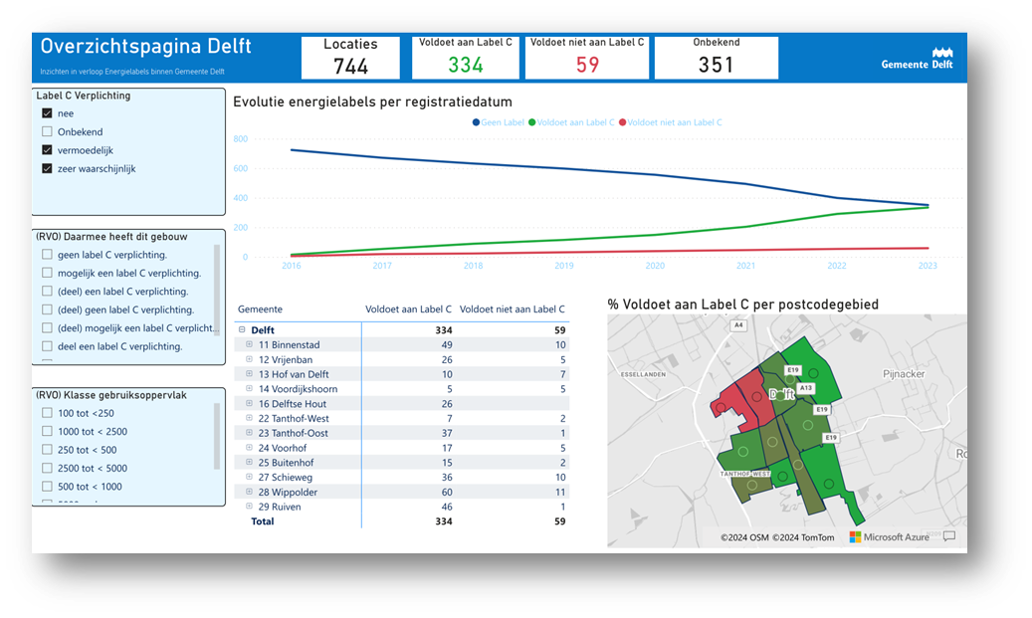Click scrollbar in 'Daarmee heeft dit gebouw' slicer
This screenshot has height=618, width=1032.
pyautogui.click(x=217, y=289)
